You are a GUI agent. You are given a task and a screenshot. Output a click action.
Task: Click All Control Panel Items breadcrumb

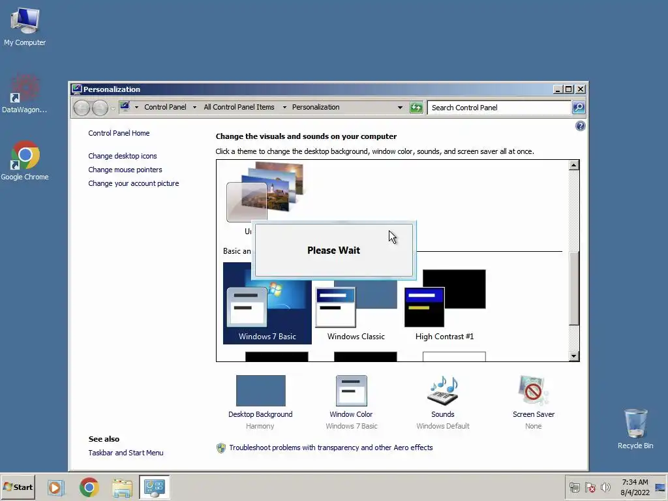pos(239,108)
